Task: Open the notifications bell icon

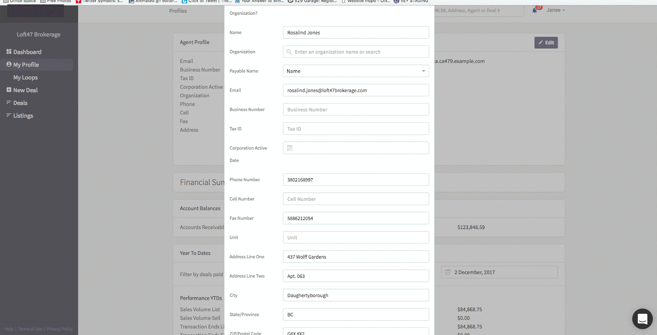Action: pyautogui.click(x=535, y=10)
